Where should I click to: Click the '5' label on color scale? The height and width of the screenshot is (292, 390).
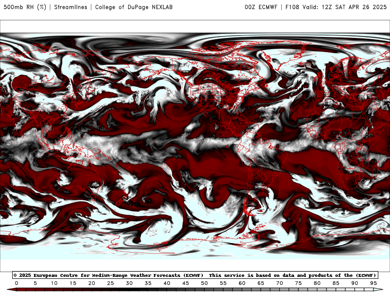click(35, 283)
